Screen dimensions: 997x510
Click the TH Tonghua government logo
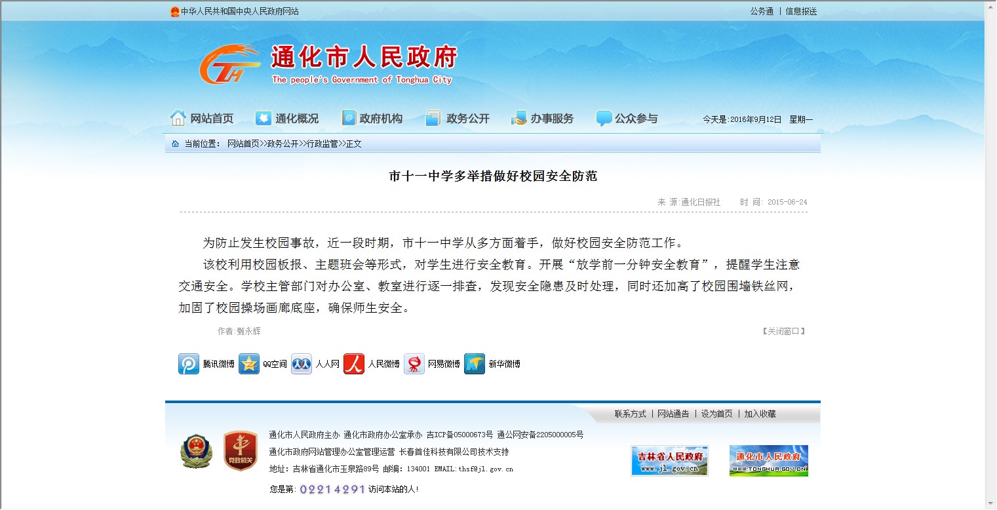(x=229, y=65)
